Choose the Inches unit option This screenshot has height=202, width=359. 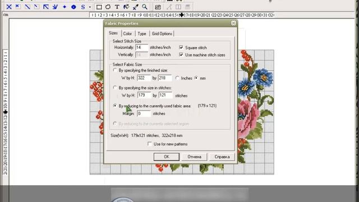(177, 78)
